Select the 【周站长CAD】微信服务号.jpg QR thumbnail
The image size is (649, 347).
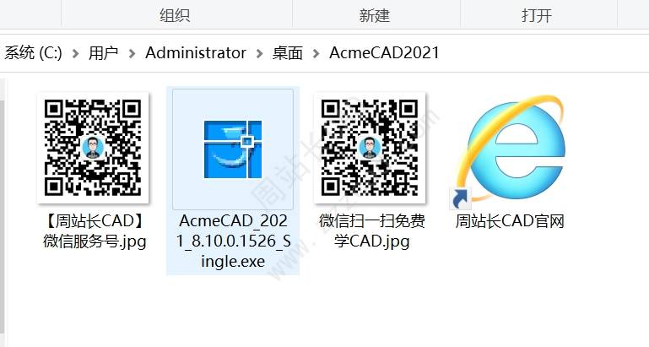[x=93, y=148]
